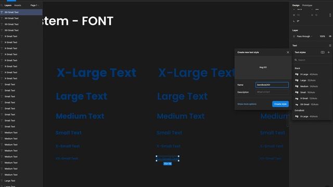Open the Pass through blend mode dropdown

(304, 36)
